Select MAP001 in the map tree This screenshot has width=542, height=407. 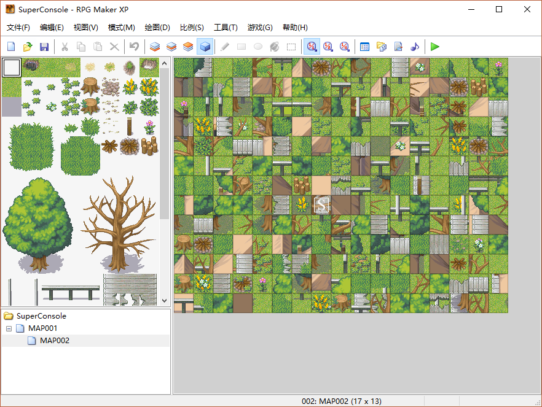pyautogui.click(x=42, y=328)
